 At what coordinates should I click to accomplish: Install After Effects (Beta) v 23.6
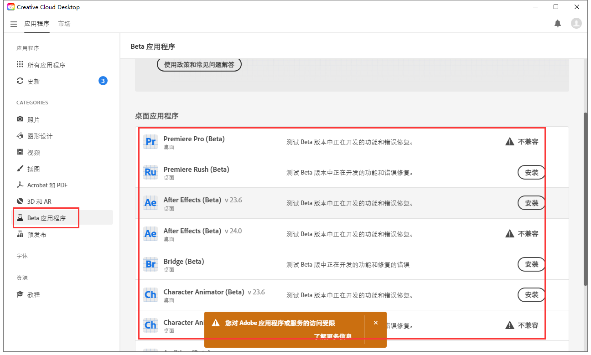coord(532,203)
